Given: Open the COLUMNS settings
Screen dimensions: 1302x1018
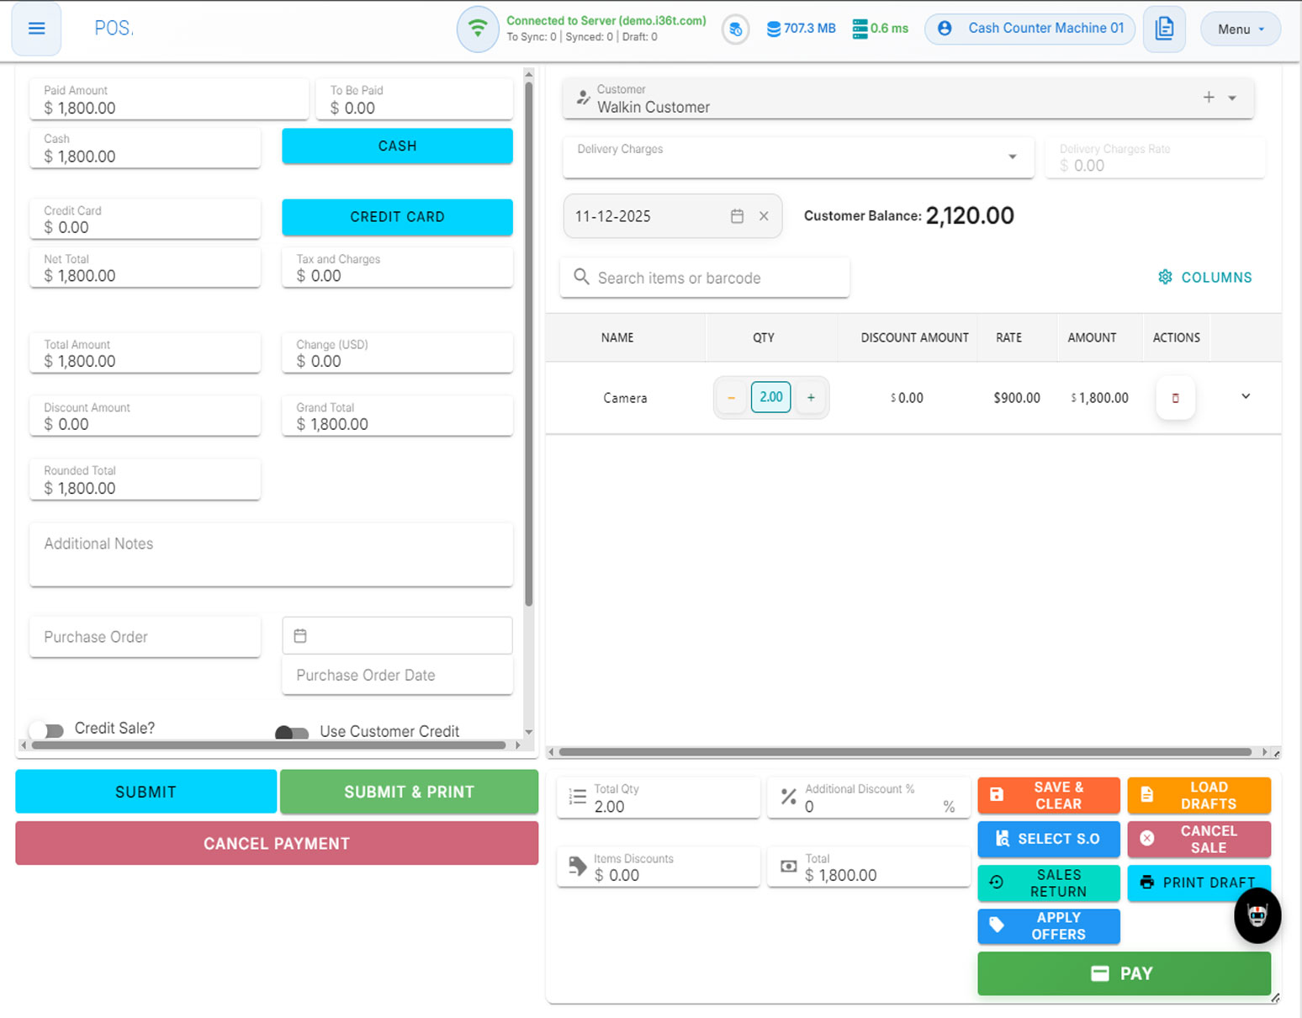Looking at the screenshot, I should point(1204,278).
